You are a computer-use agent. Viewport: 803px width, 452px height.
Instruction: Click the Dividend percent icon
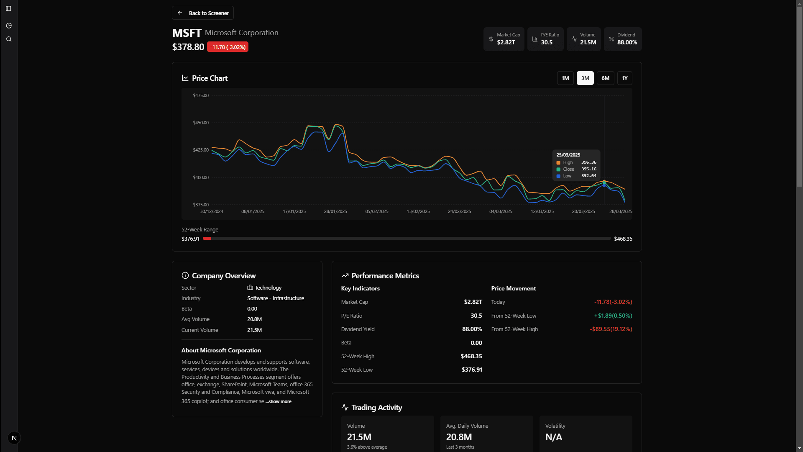[611, 39]
